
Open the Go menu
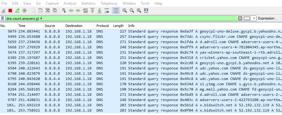(38, 3)
